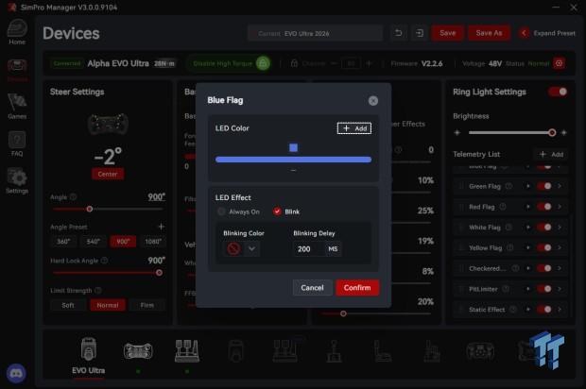Toggle the PitLimiter telemetry switch
Viewport: 586px width, 389px height.
pyautogui.click(x=544, y=289)
